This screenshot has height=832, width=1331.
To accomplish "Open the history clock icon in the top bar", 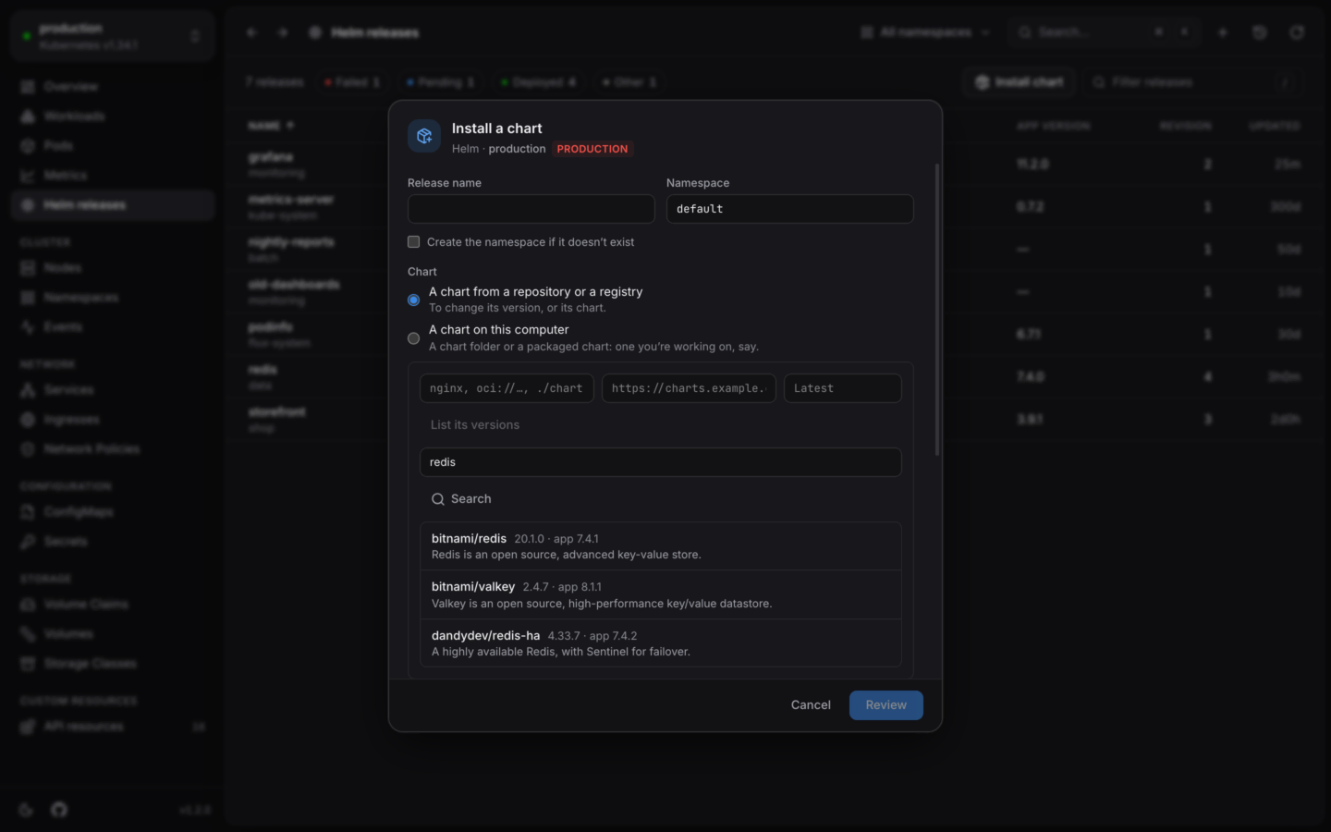I will 1260,32.
